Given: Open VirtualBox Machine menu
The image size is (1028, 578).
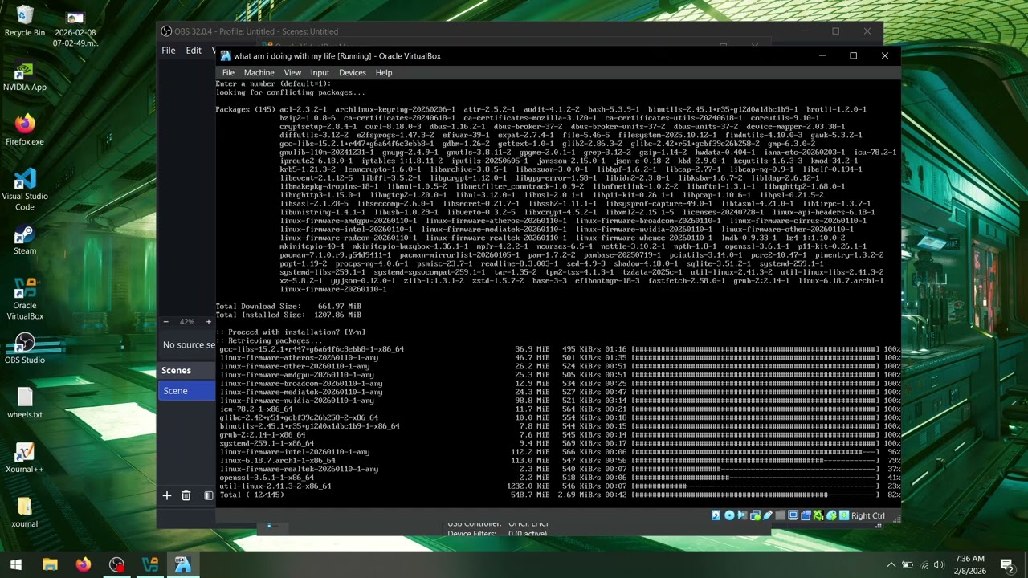Looking at the screenshot, I should click(259, 73).
